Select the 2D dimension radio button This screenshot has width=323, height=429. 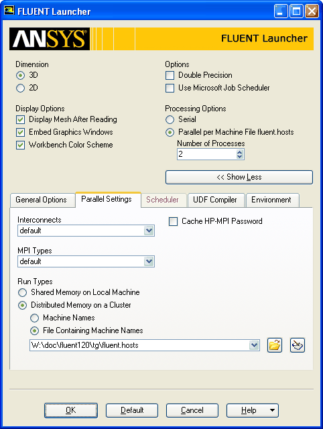click(x=20, y=88)
